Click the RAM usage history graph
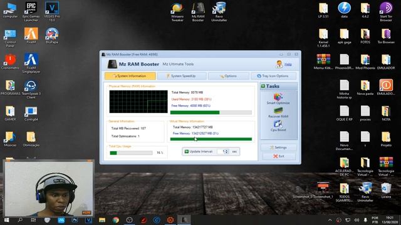 138,101
